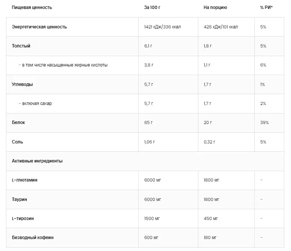
Task: Select the "180 мг" caffeine per-serving value
Action: 210,238
